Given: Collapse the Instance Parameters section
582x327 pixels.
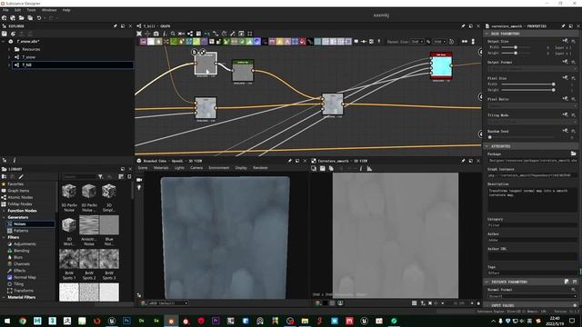Looking at the screenshot, I should point(487,282).
